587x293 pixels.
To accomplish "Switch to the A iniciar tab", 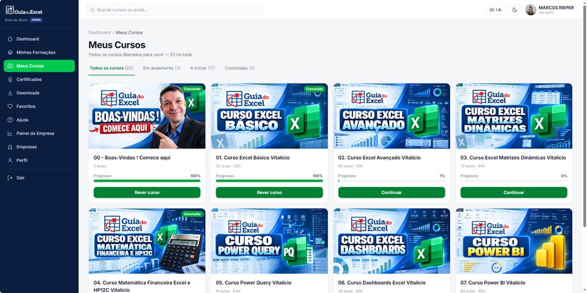I will pos(203,68).
